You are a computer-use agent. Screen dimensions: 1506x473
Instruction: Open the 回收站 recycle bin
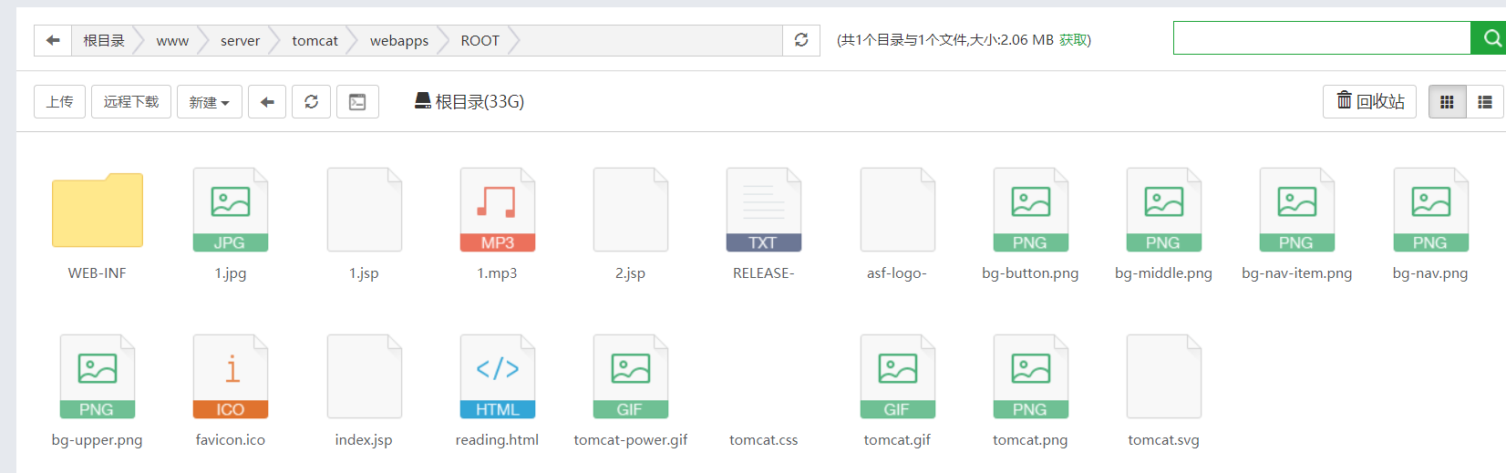(1370, 101)
